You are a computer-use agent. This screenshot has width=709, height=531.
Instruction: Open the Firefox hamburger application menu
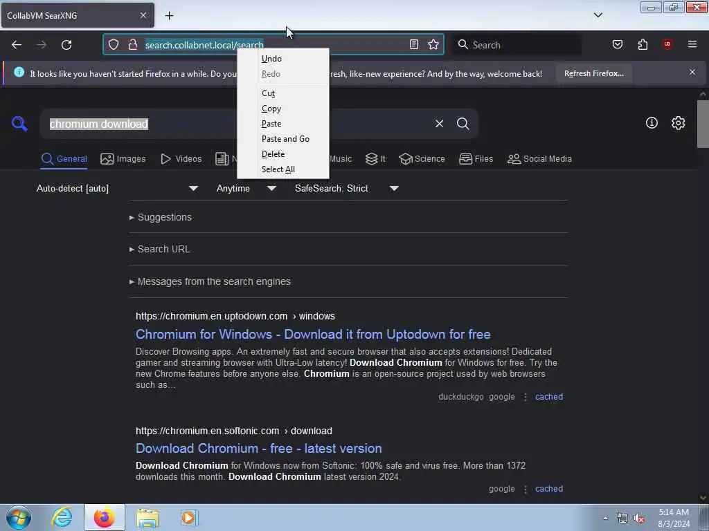[692, 44]
